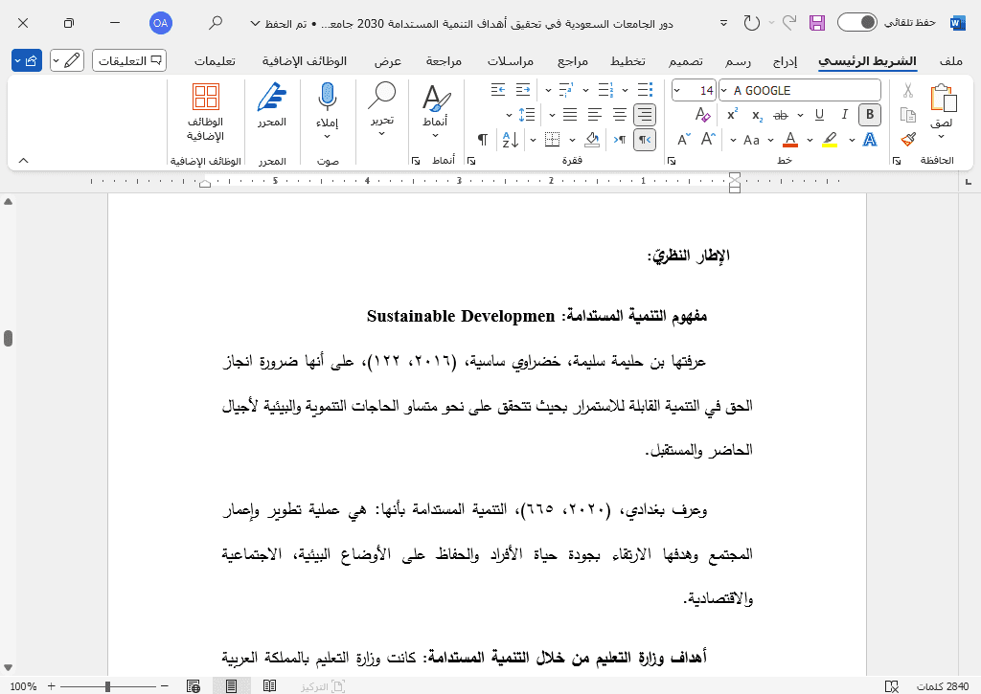Set right-to-left text direction
The width and height of the screenshot is (981, 694).
pos(645,140)
